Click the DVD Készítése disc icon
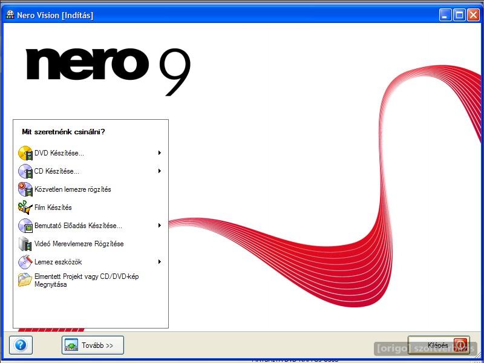The image size is (484, 363). 25,153
